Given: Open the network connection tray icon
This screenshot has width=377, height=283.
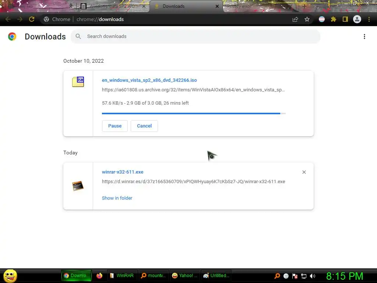Looking at the screenshot, I should [x=304, y=276].
